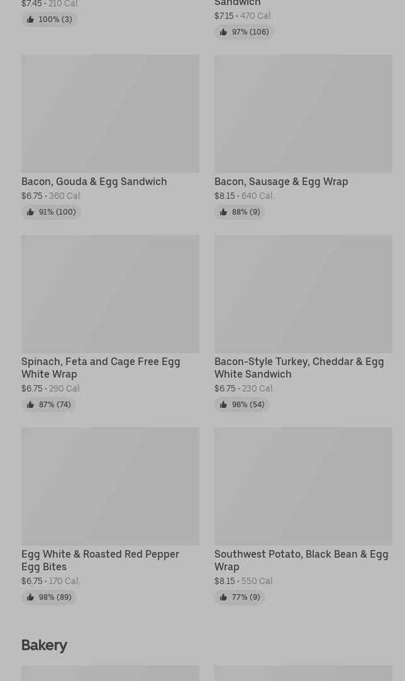The height and width of the screenshot is (681, 405).
Task: Open the Bacon, Sausage & Egg Wrap photo
Action: (x=303, y=113)
